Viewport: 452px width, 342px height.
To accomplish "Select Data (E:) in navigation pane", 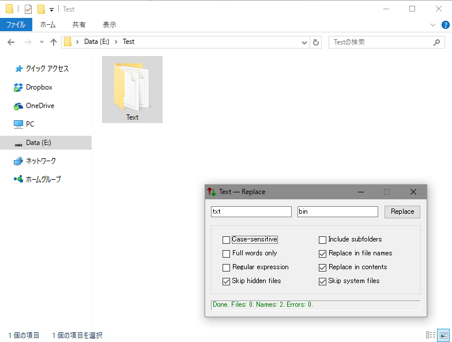I will point(46,143).
